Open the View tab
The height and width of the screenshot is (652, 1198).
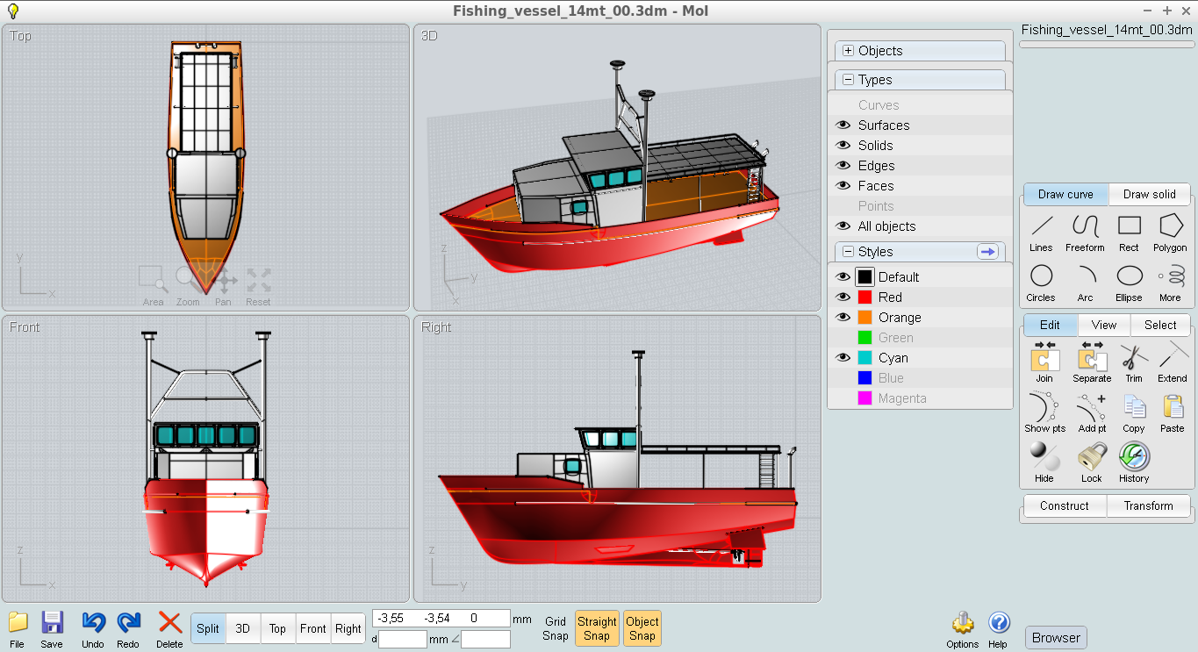pyautogui.click(x=1104, y=325)
